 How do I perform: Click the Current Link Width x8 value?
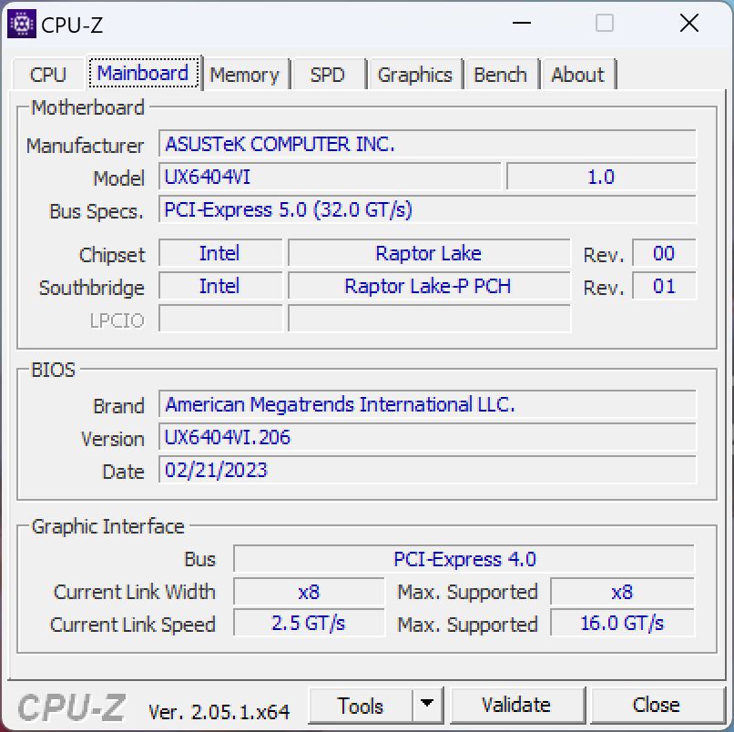[309, 592]
